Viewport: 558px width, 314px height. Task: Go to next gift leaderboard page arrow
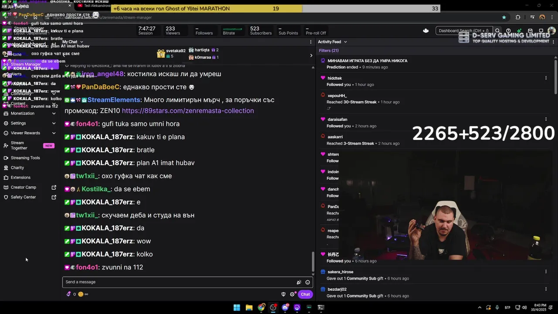point(311,55)
